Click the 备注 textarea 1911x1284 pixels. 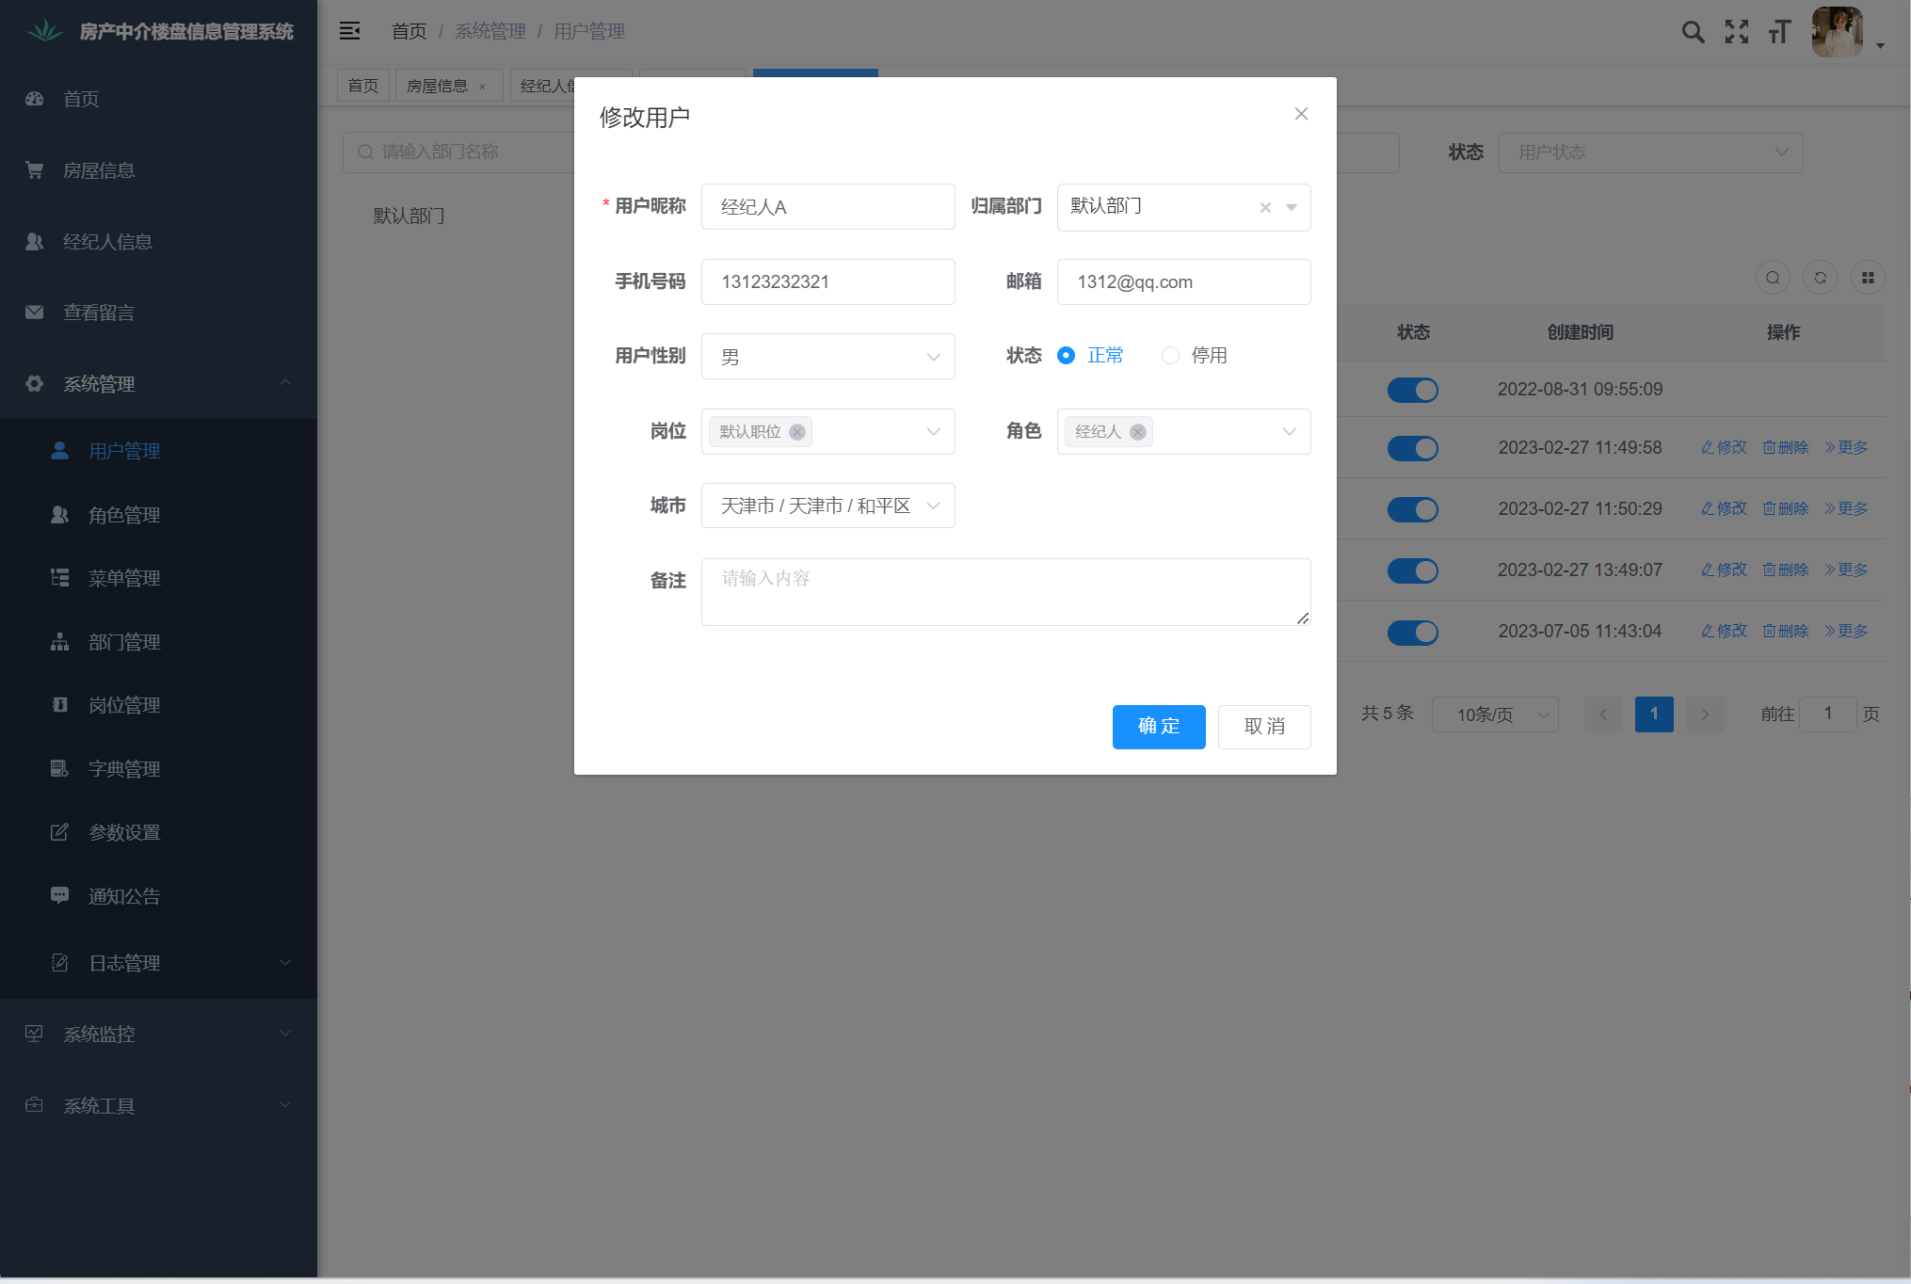point(1004,592)
